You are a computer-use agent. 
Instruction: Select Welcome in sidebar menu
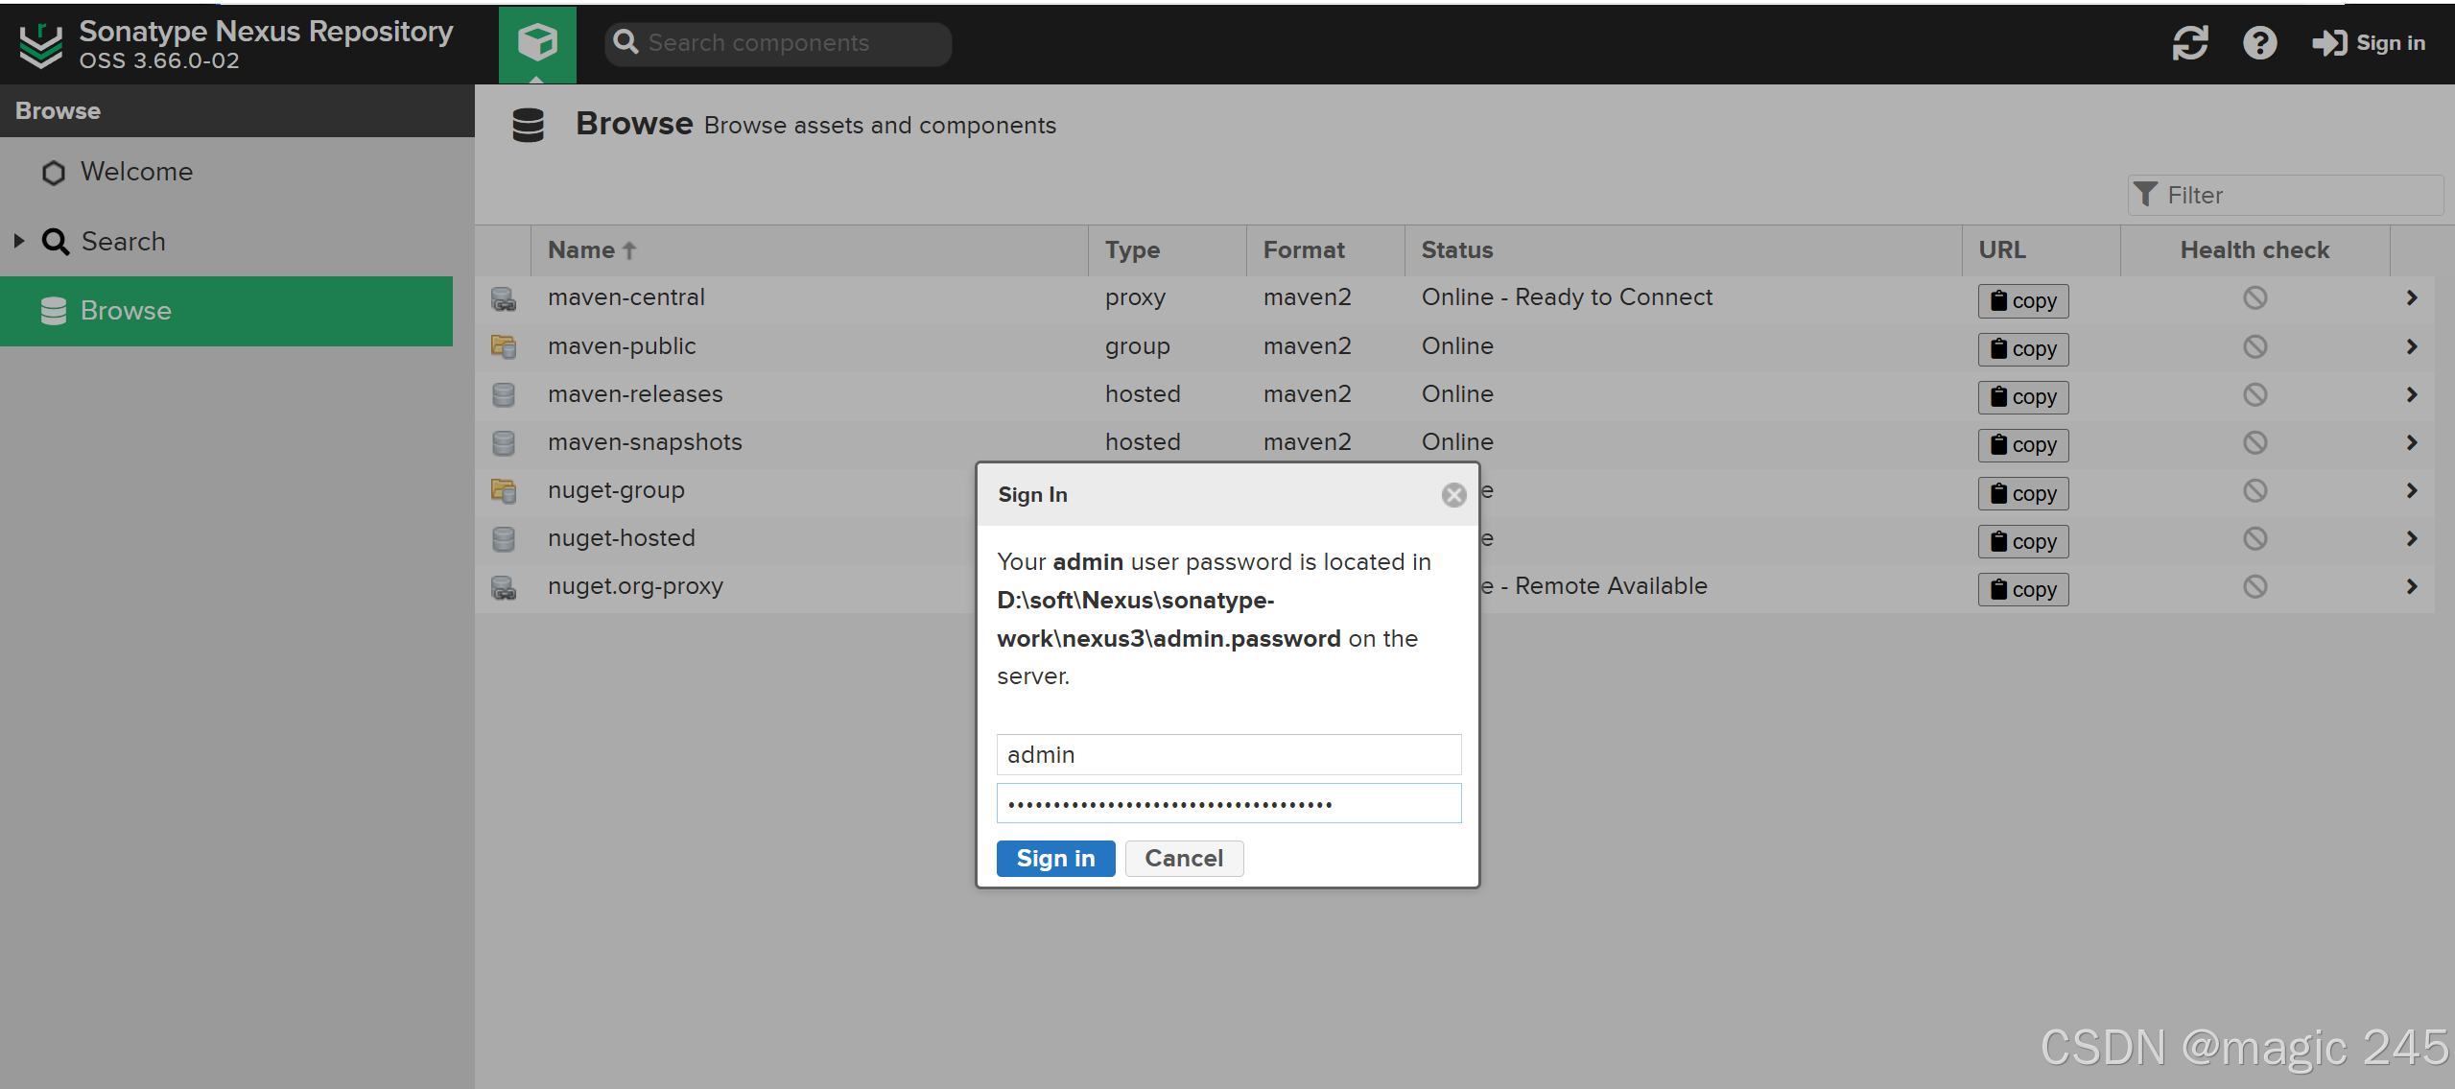(x=136, y=172)
